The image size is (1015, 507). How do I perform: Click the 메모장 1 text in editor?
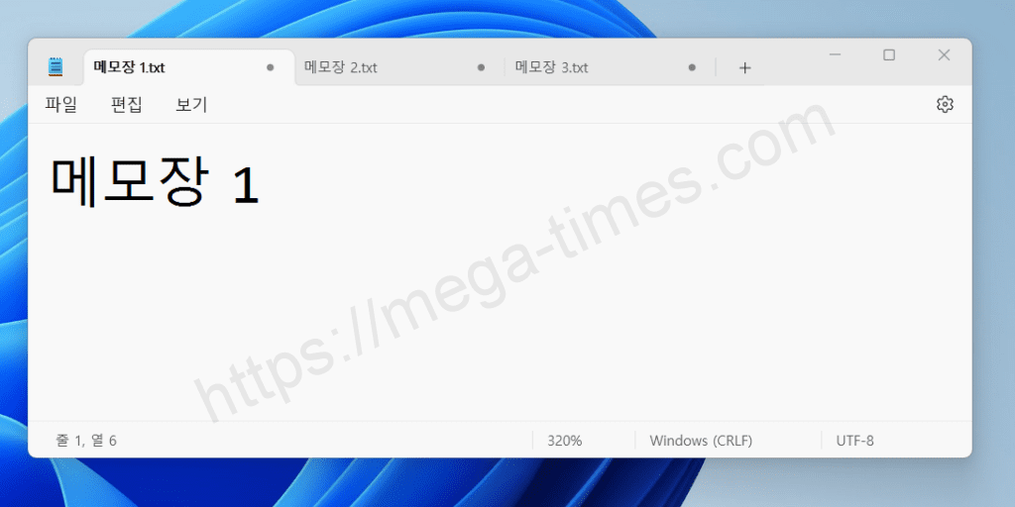point(155,182)
